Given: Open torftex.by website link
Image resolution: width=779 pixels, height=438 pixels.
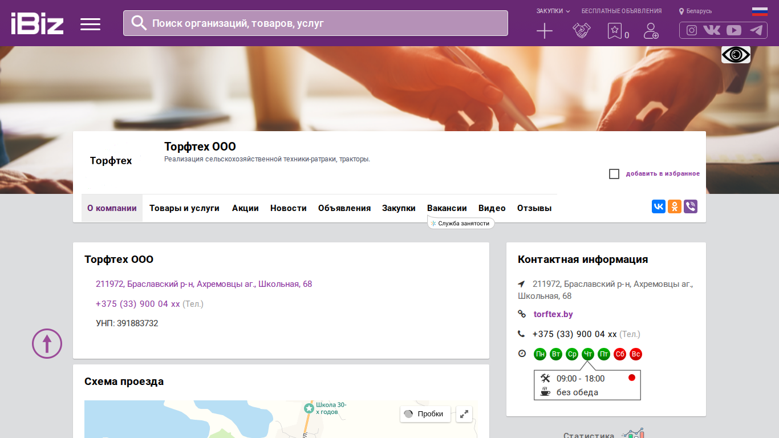Looking at the screenshot, I should tap(553, 314).
